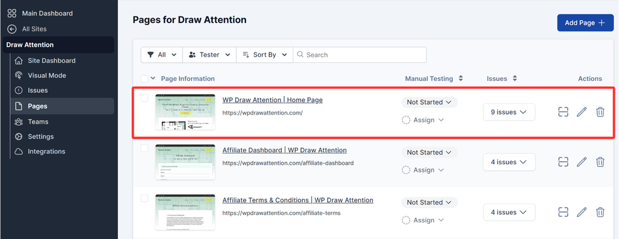This screenshot has height=239, width=619.
Task: Open Not Started status for Affiliate Terms
Action: [x=429, y=202]
